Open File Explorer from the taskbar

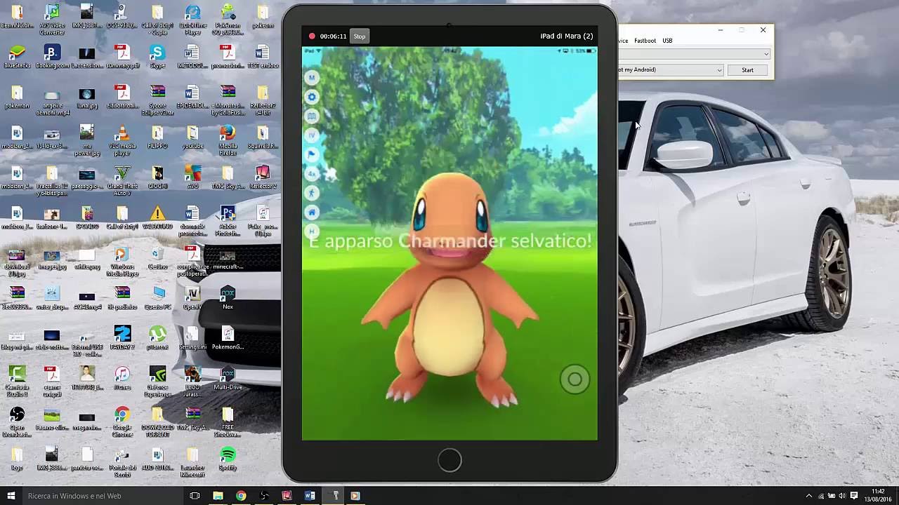point(218,496)
